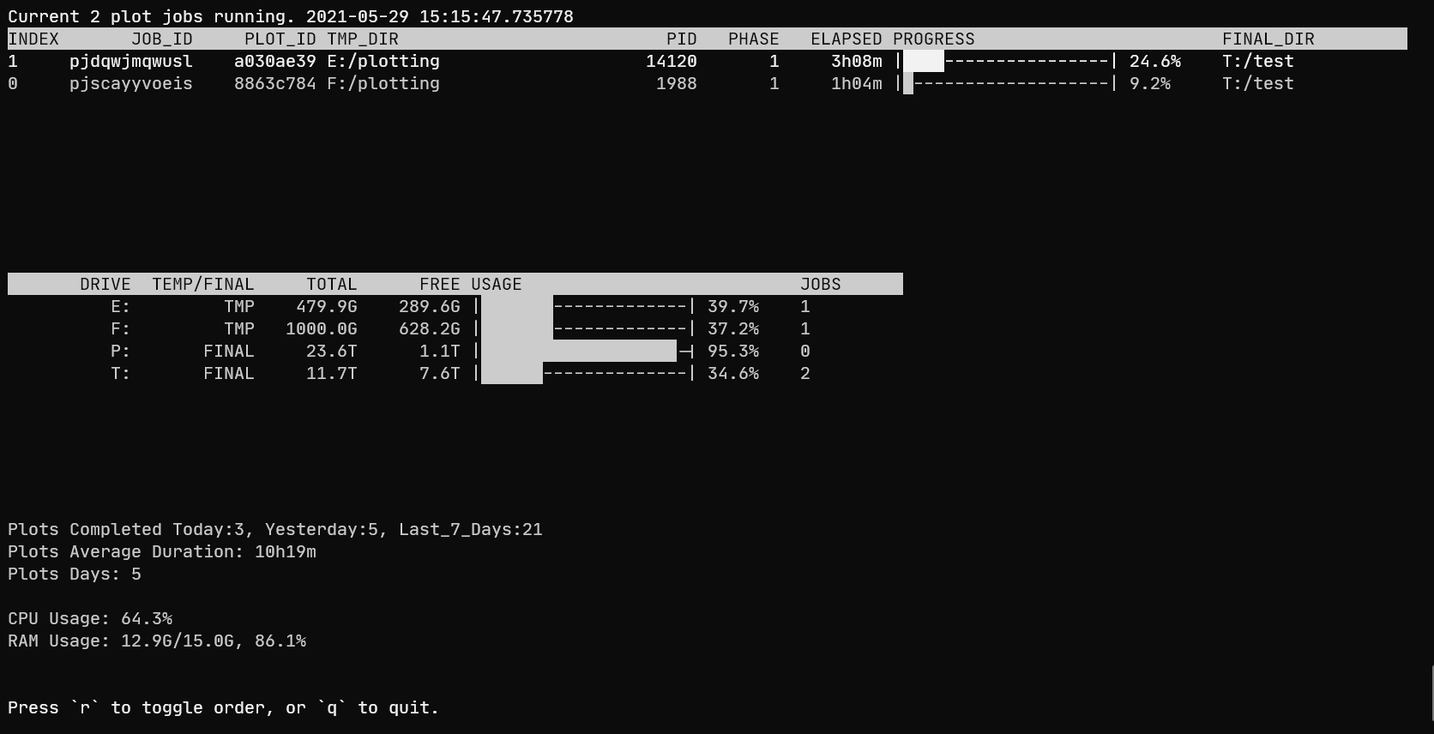1434x734 pixels.
Task: Select the ELAPSED column header
Action: pyautogui.click(x=847, y=39)
